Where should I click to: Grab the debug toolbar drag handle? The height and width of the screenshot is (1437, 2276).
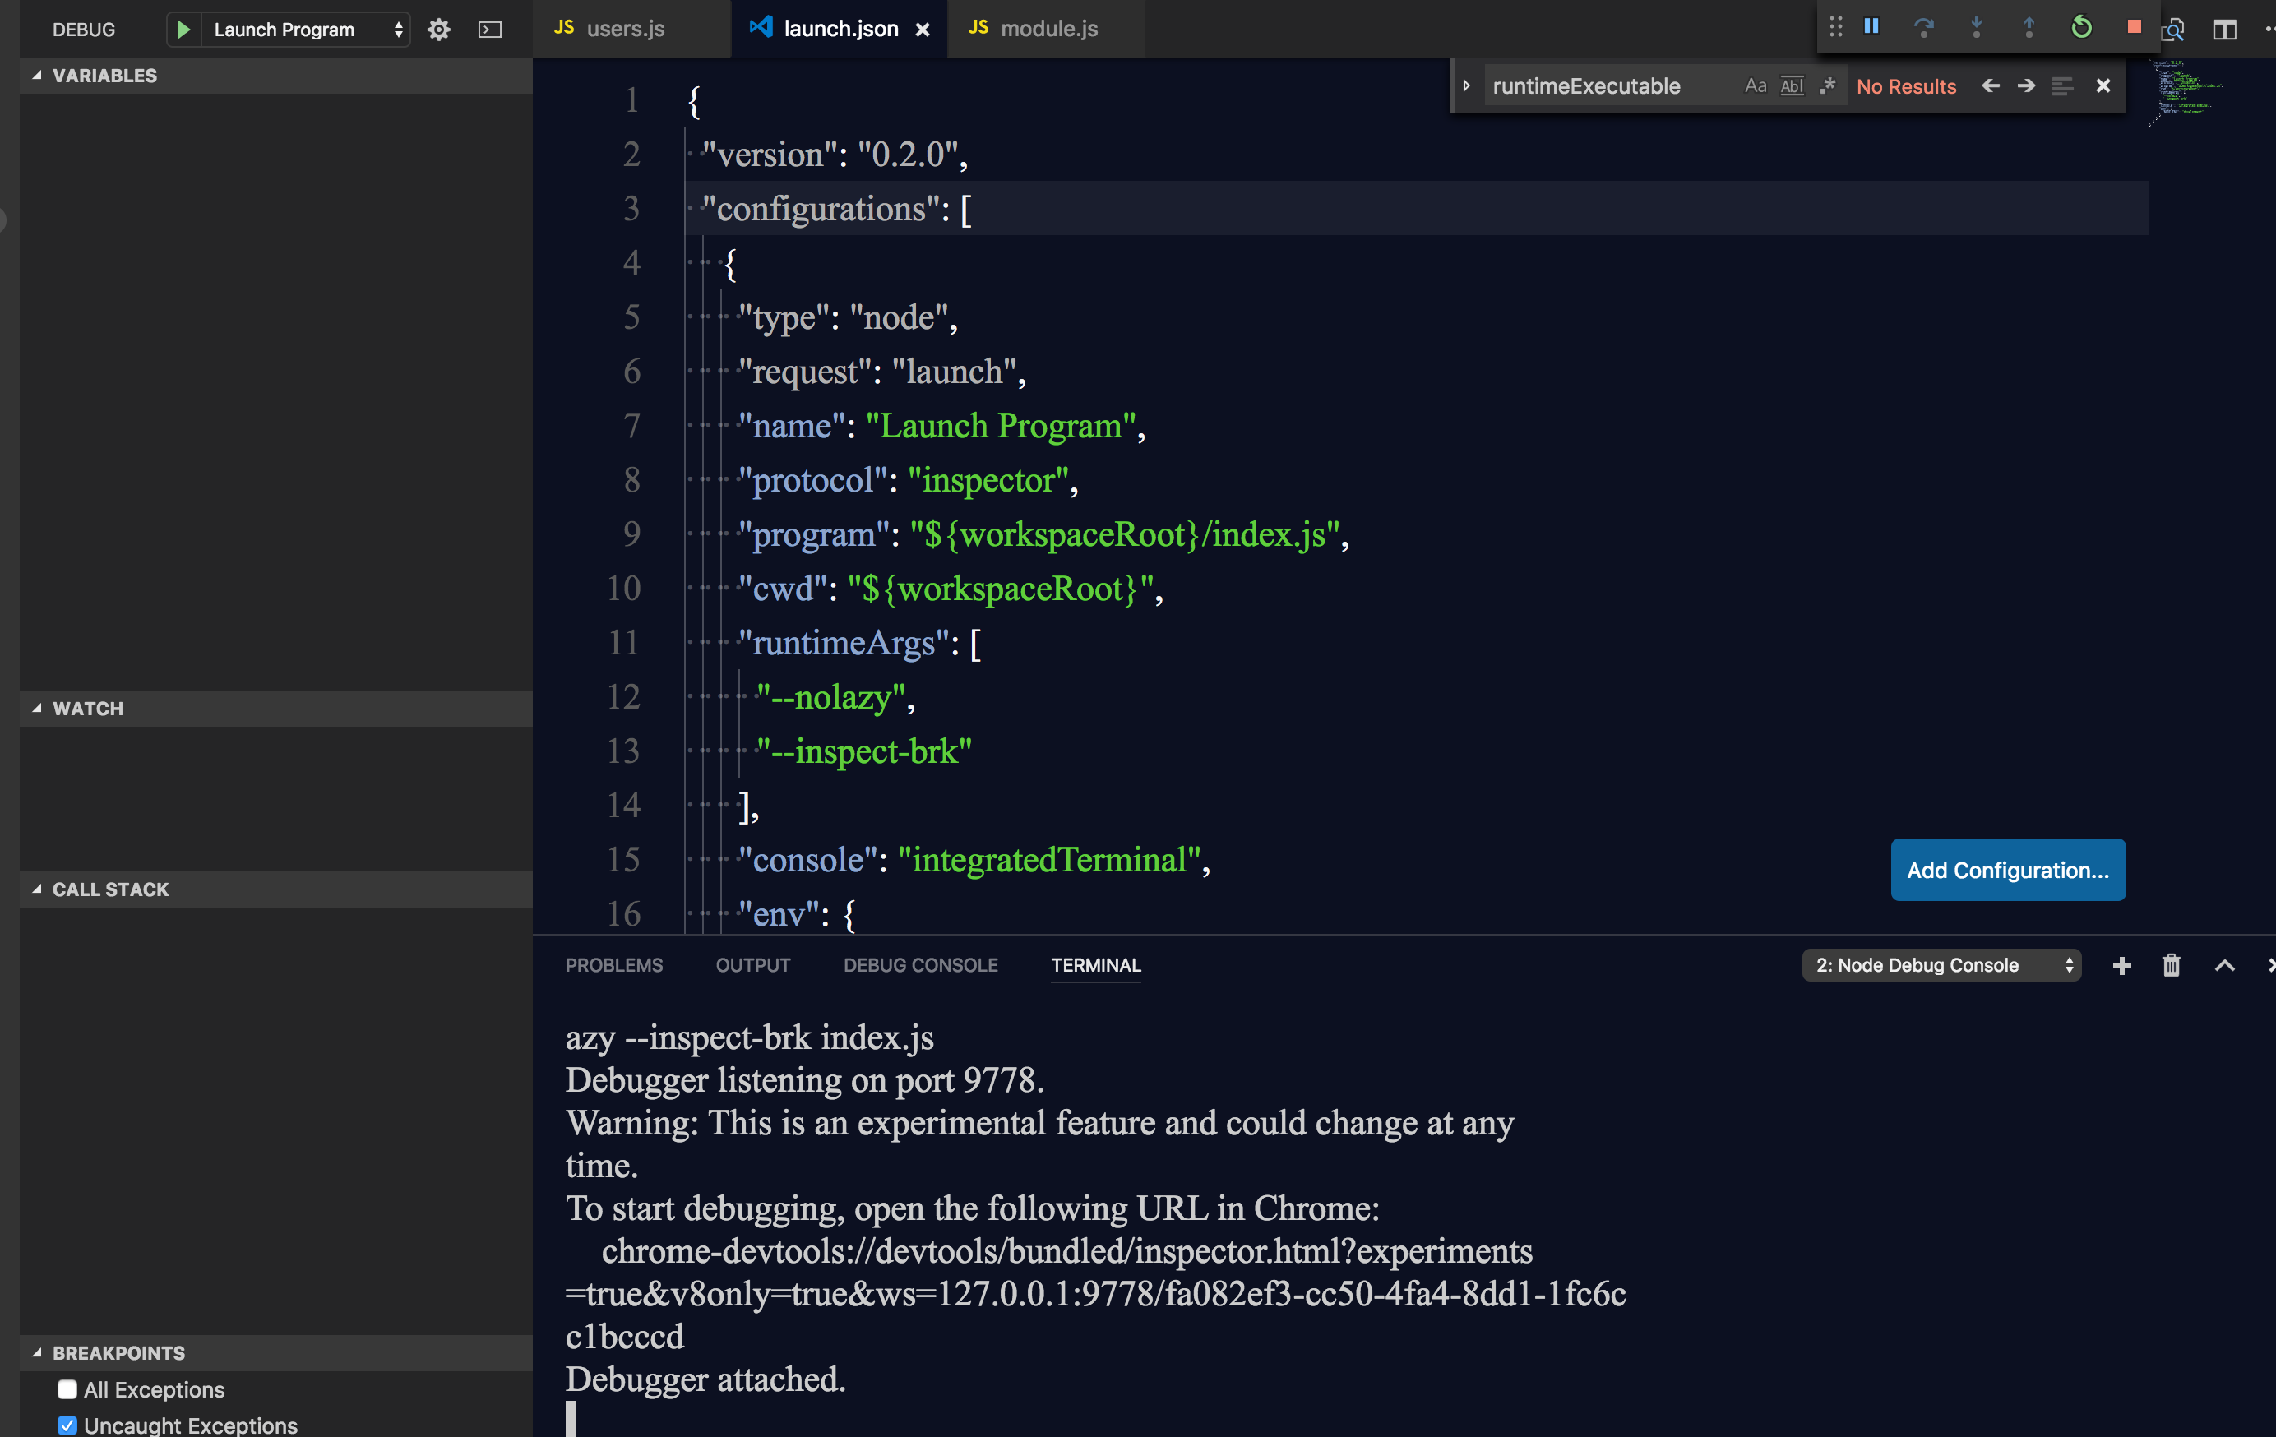(1835, 26)
